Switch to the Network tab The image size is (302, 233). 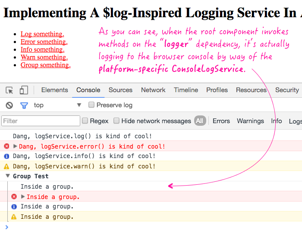[153, 90]
